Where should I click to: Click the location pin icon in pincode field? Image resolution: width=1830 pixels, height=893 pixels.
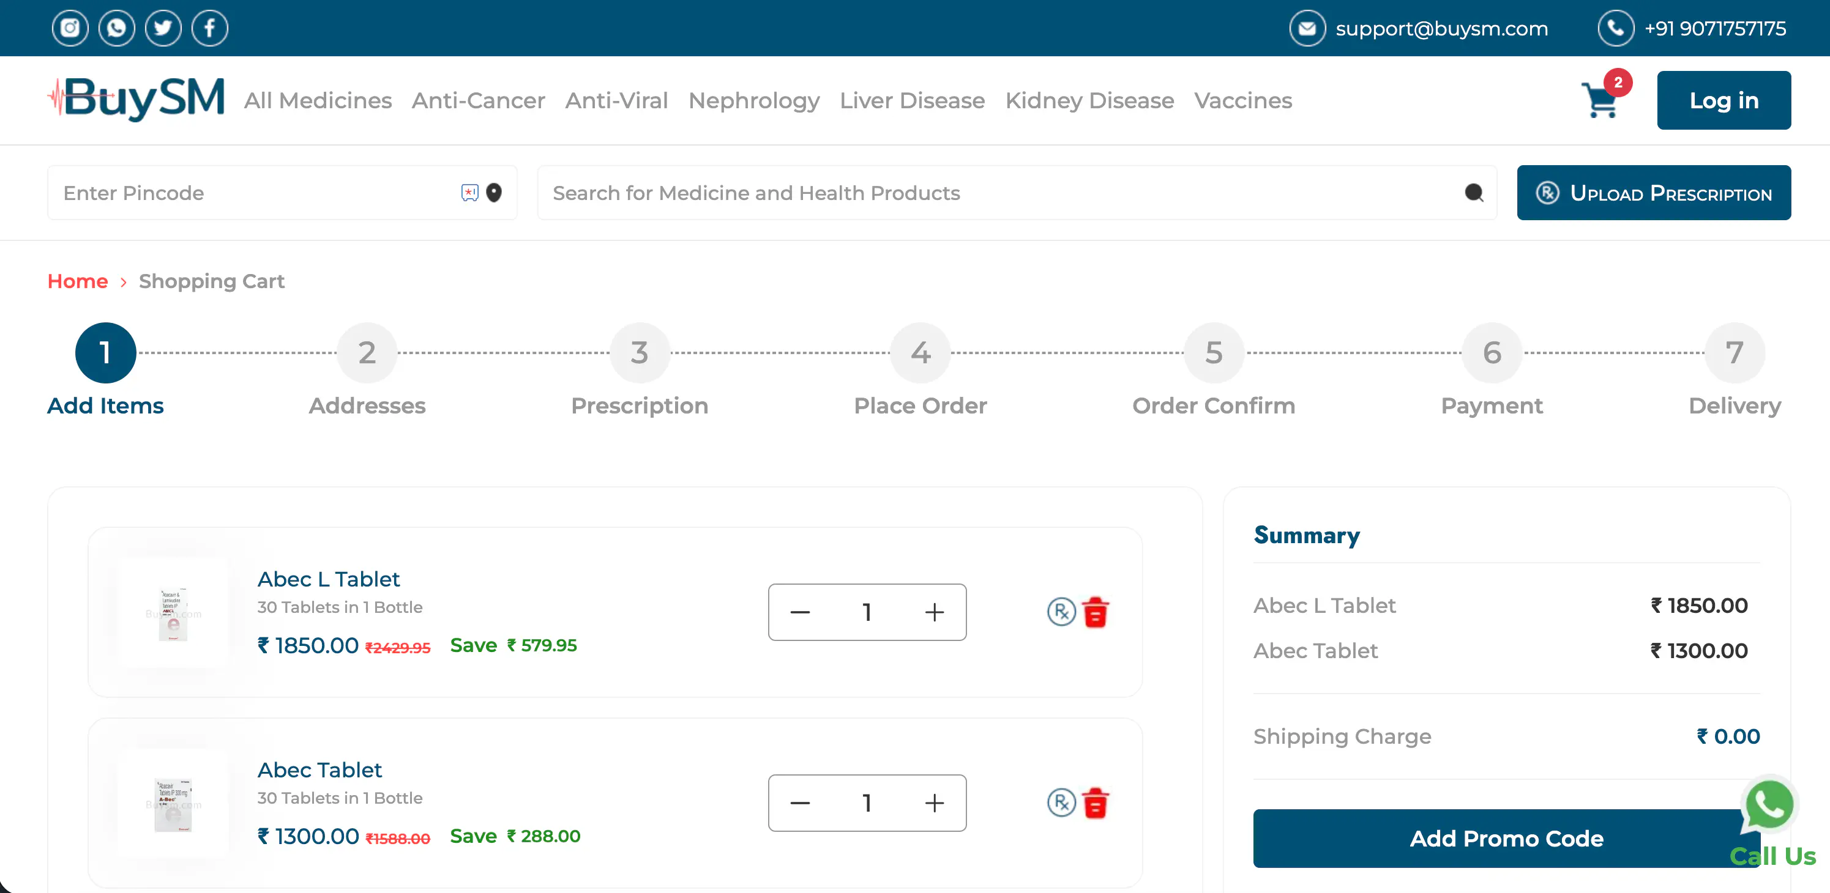click(x=494, y=193)
